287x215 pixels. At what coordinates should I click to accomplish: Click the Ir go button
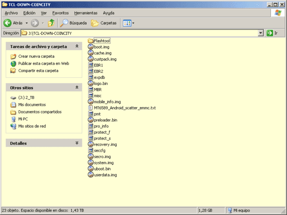click(x=272, y=33)
